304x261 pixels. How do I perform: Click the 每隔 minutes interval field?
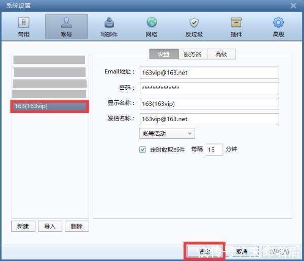tap(214, 150)
